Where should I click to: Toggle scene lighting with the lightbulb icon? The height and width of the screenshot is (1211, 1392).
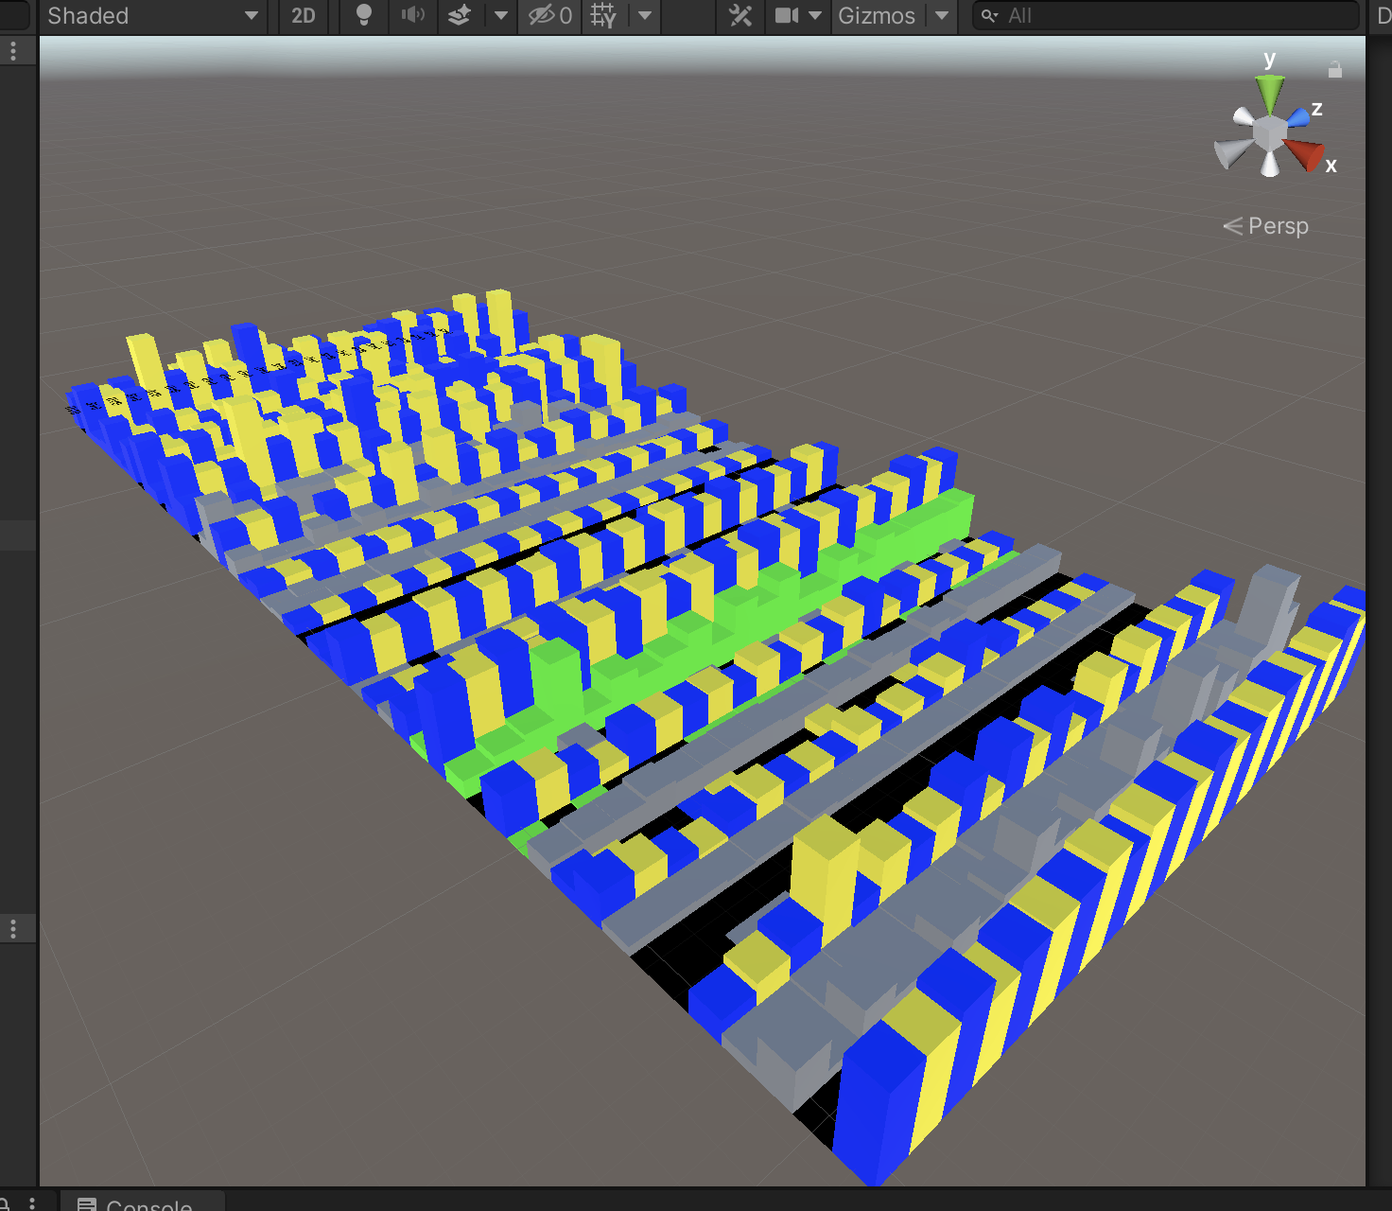pos(363,15)
